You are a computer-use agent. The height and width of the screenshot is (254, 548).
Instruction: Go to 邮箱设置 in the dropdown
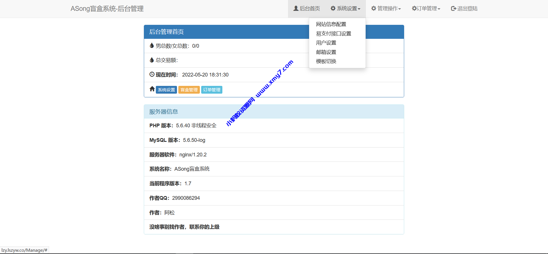[x=326, y=52]
